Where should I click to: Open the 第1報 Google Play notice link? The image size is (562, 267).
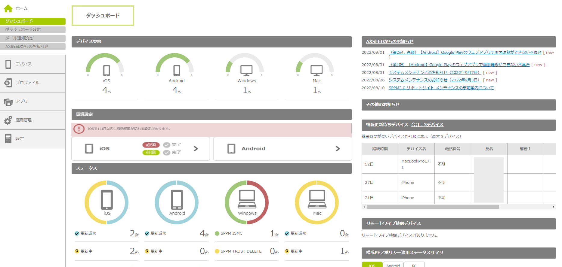tap(459, 65)
